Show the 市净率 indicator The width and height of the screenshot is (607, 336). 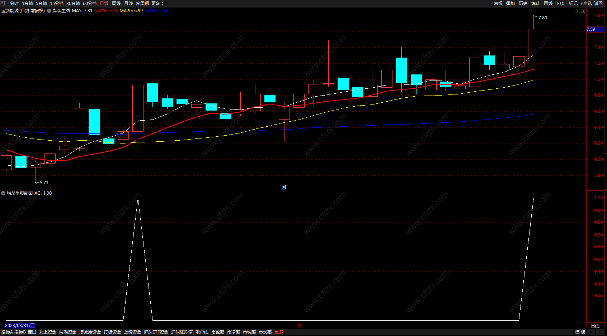tap(234, 332)
